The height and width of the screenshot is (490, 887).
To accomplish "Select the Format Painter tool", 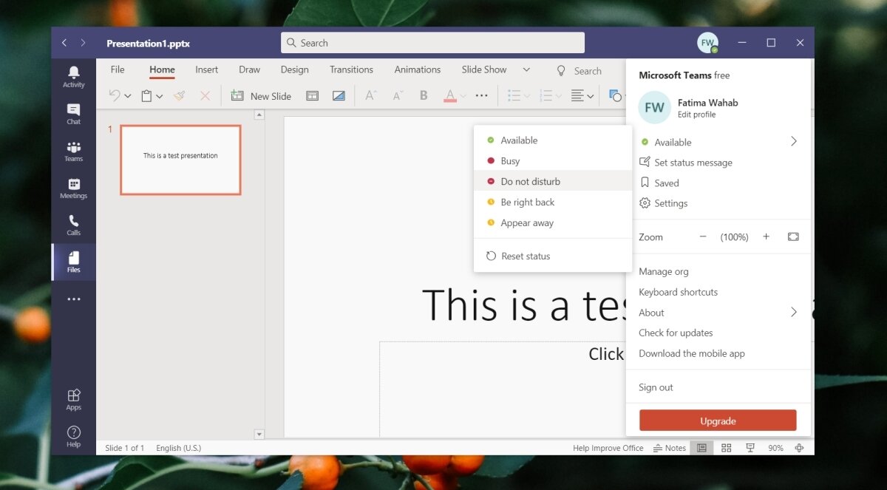I will tap(180, 95).
